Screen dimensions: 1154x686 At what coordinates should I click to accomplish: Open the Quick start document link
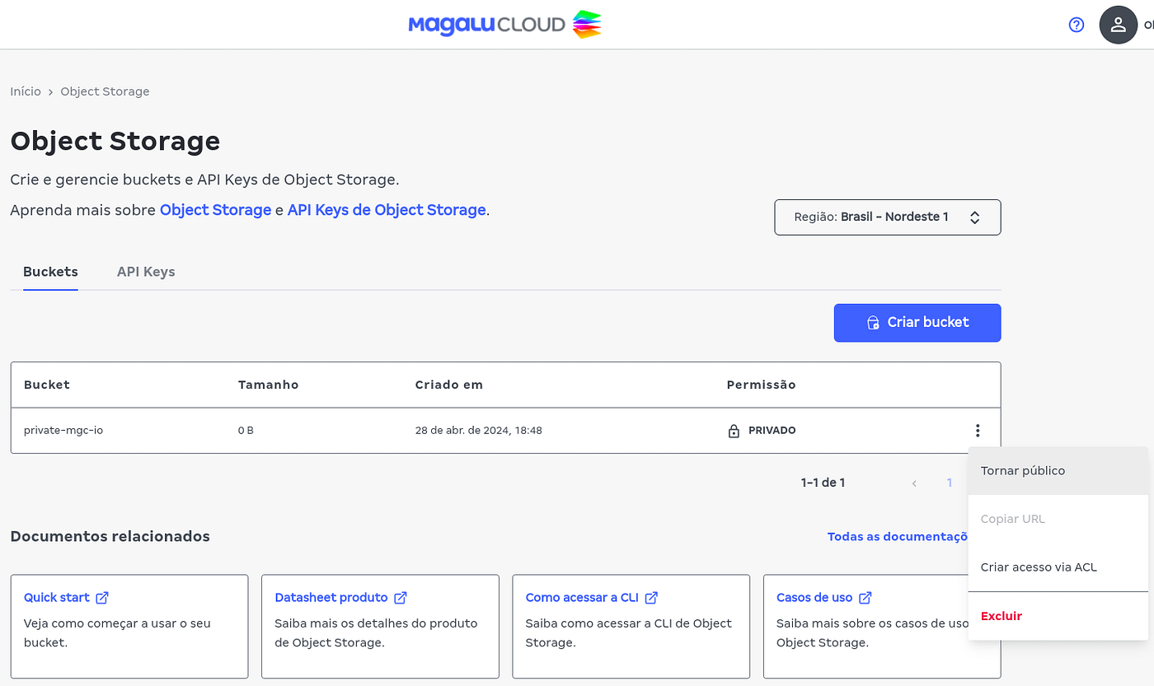pos(56,598)
